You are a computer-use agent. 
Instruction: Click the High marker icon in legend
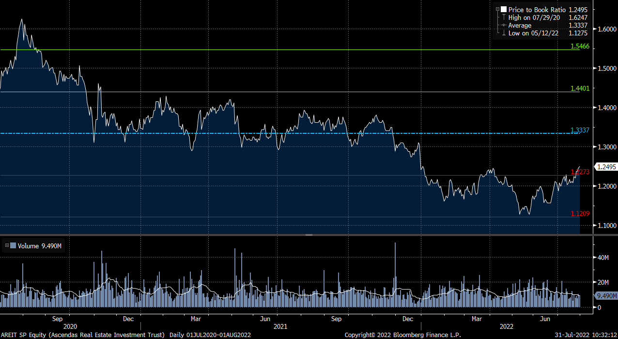(x=504, y=17)
